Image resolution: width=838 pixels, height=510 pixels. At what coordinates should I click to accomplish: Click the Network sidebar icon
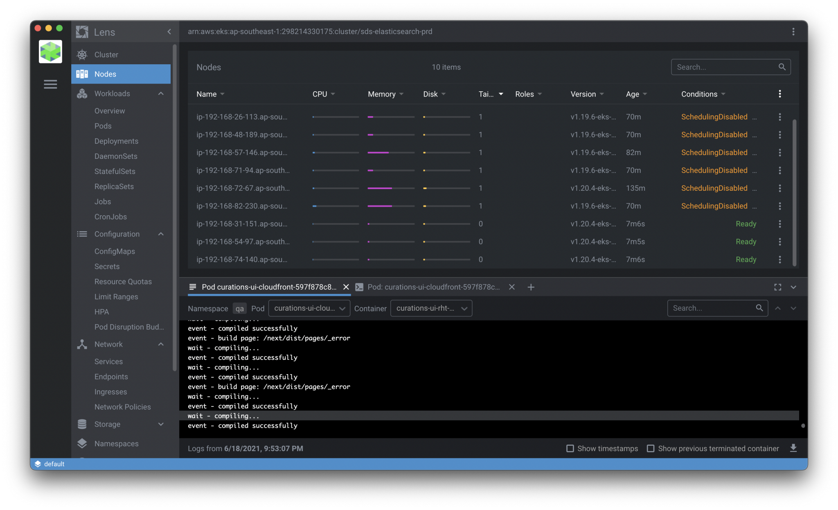[x=82, y=344]
